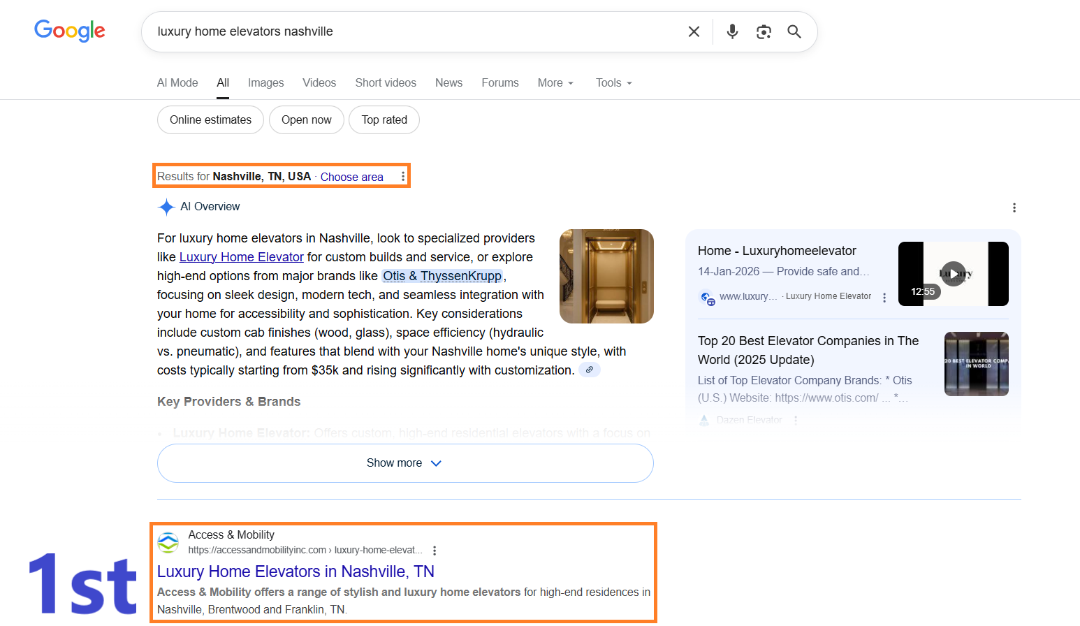Switch to Videos tab
The width and height of the screenshot is (1080, 626).
click(x=319, y=82)
